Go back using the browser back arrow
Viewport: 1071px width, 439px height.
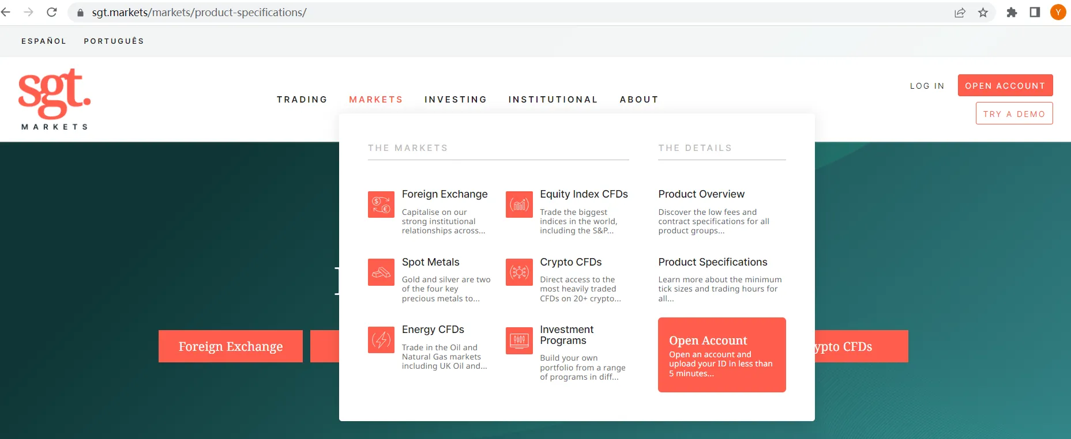(x=6, y=12)
